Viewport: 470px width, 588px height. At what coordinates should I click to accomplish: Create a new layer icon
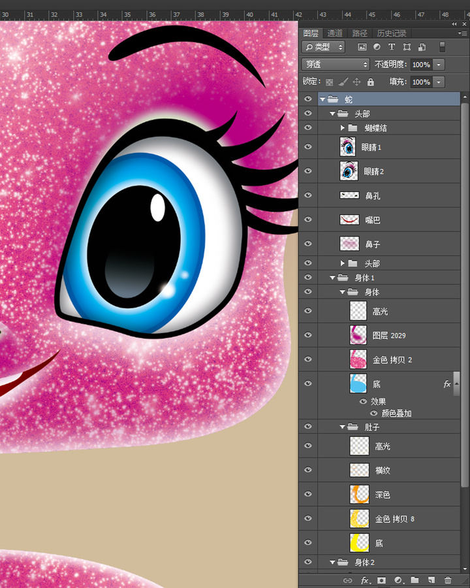point(431,581)
